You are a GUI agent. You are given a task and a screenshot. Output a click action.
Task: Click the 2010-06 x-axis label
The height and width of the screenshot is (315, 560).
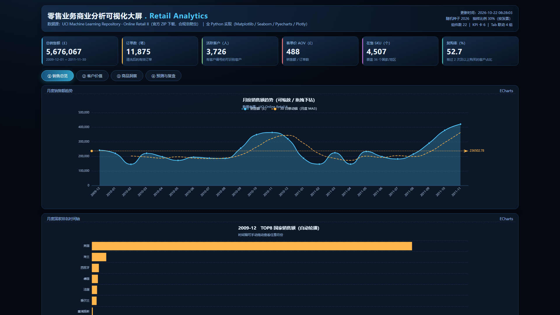tap(190, 192)
